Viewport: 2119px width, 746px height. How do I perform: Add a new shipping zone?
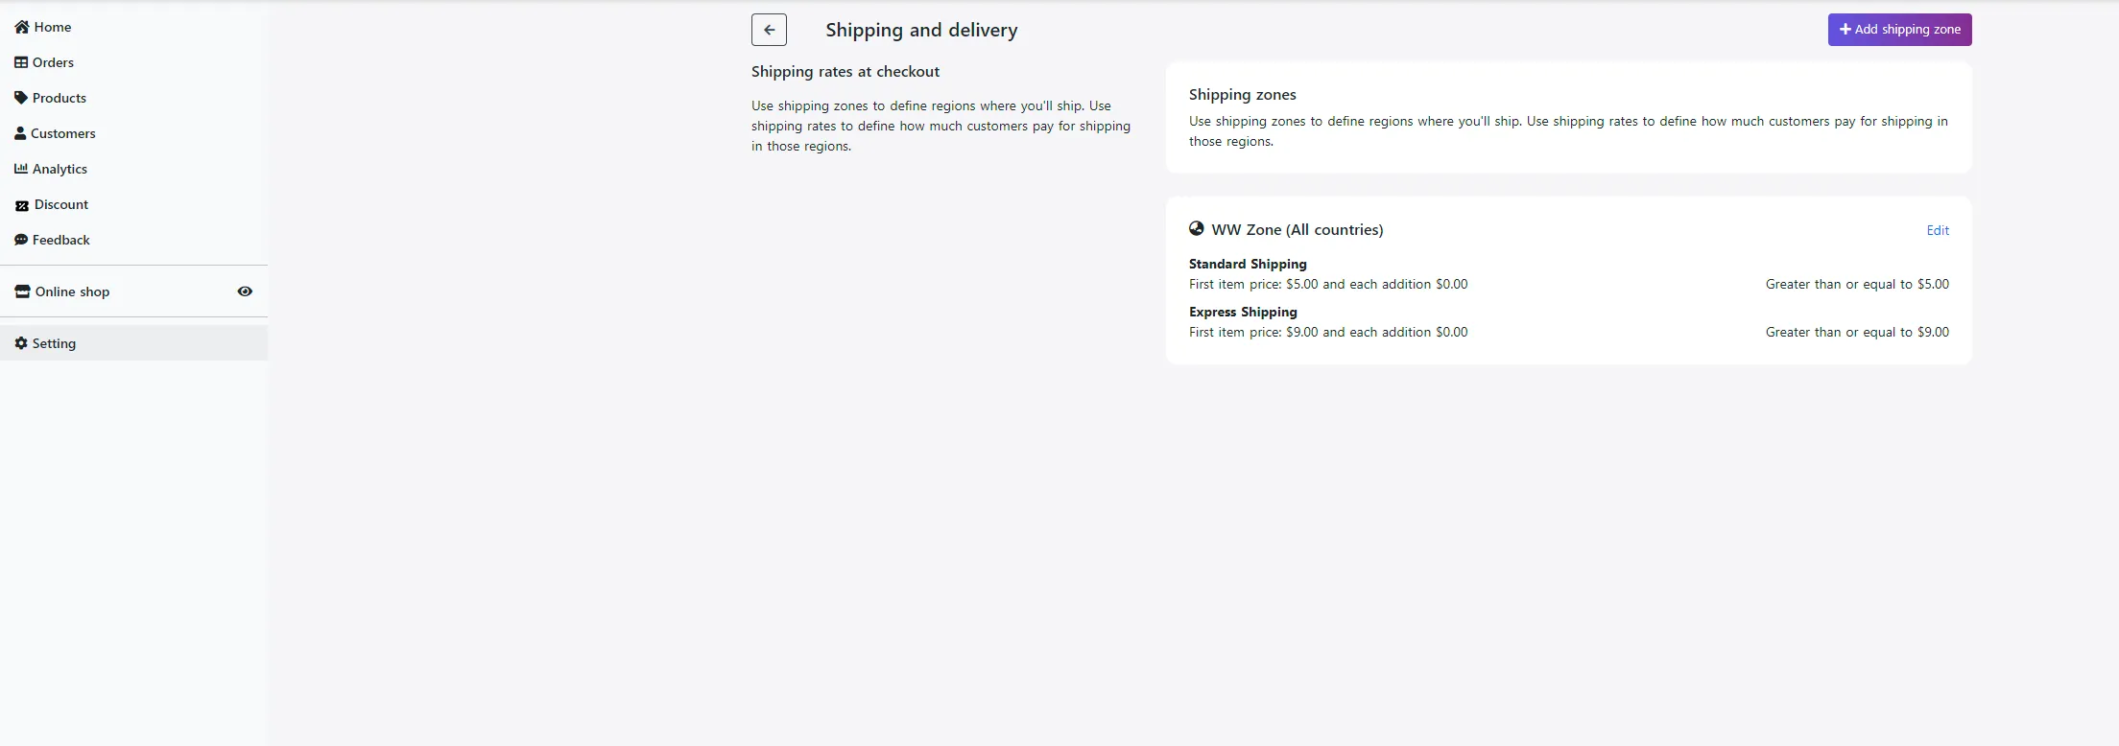tap(1899, 30)
